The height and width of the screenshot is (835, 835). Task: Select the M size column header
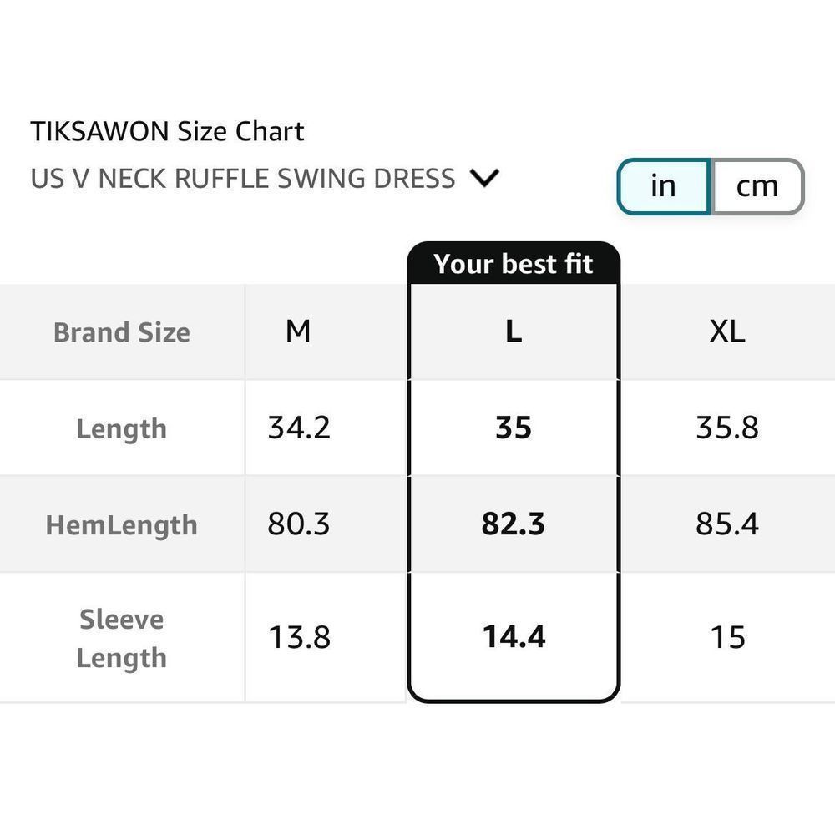[298, 332]
